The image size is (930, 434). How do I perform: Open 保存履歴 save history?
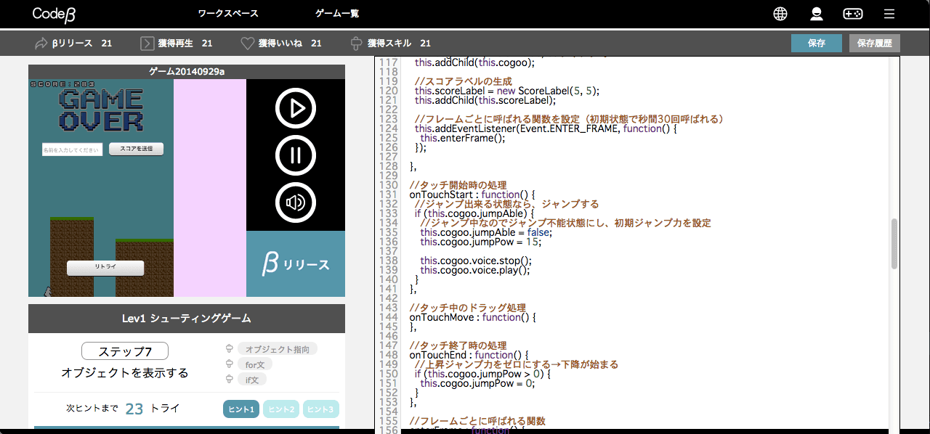point(874,44)
